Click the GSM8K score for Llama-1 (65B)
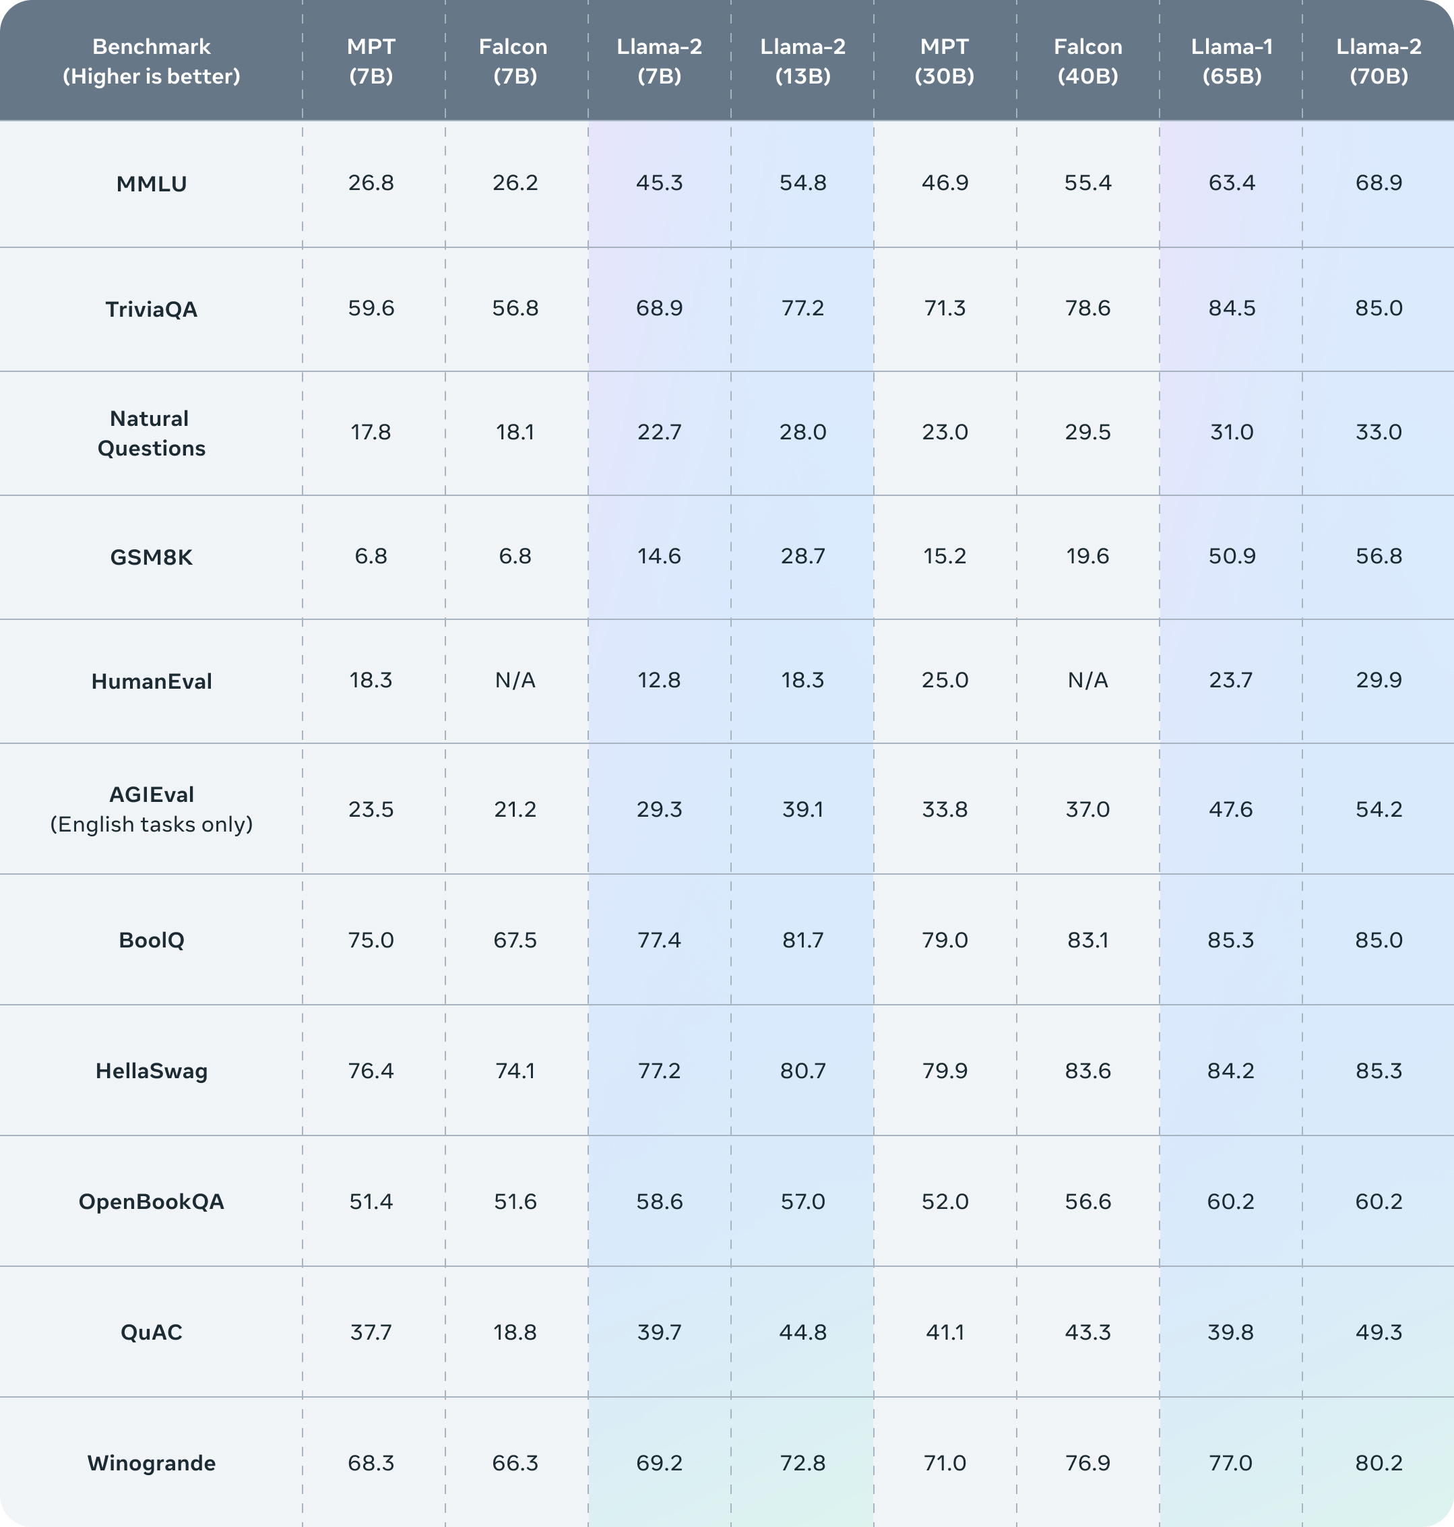Viewport: 1454px width, 1527px height. 1231,556
